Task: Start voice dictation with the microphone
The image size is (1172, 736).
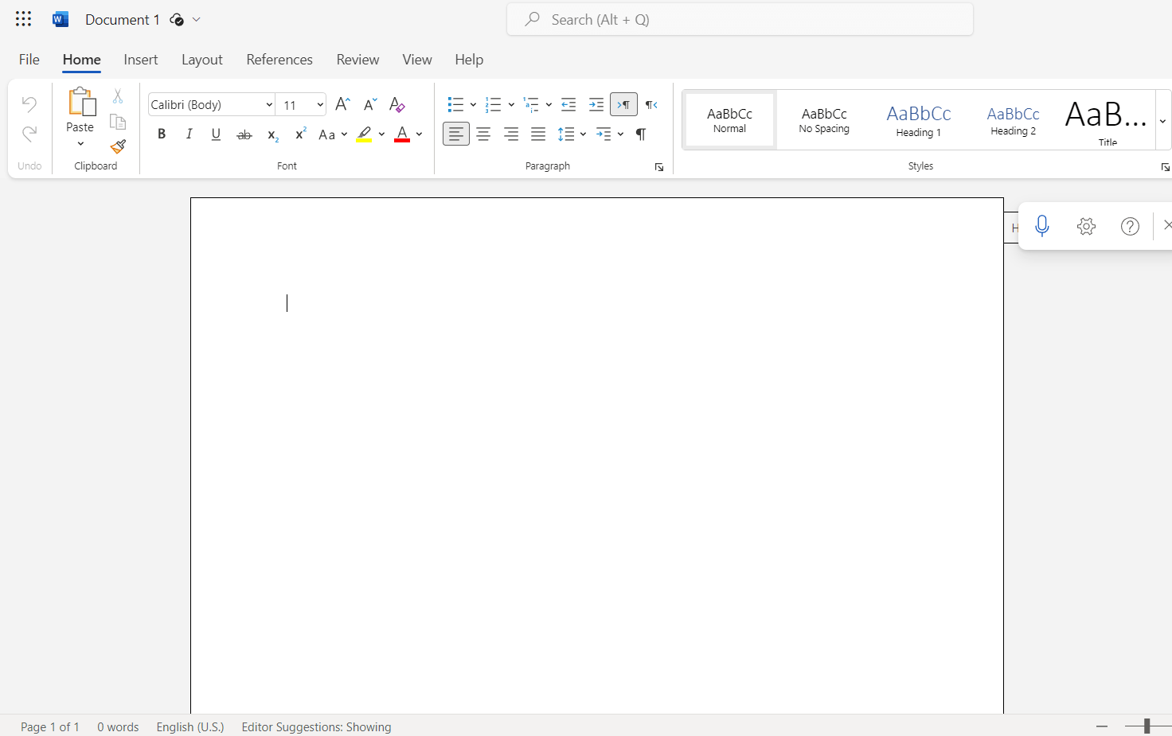Action: pos(1041,226)
